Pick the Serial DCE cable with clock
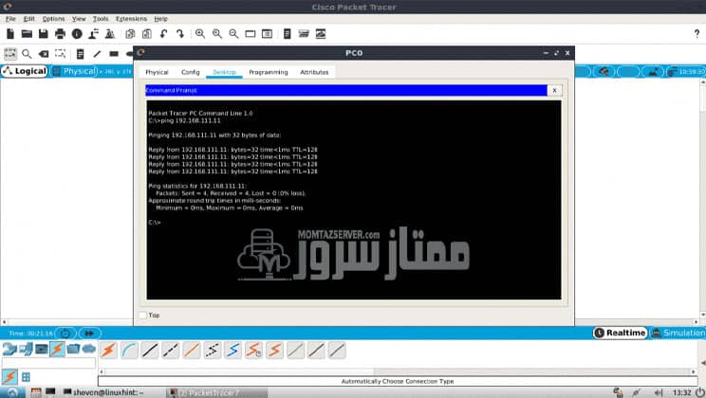Image resolution: width=706 pixels, height=398 pixels. [x=253, y=350]
